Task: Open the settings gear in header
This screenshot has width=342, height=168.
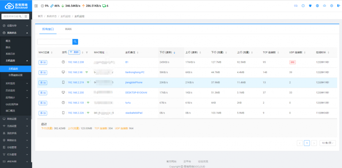Action: coord(332,6)
